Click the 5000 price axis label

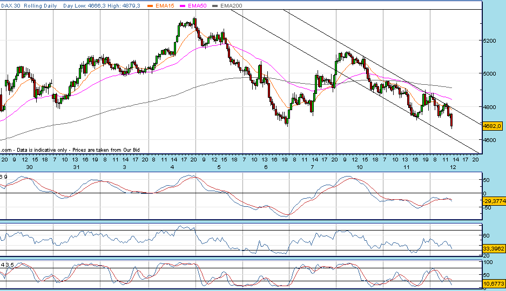[489, 73]
